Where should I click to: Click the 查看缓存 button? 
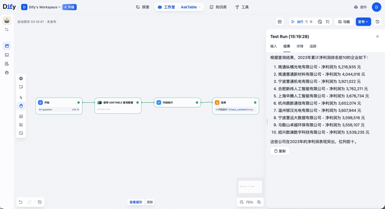(136, 202)
